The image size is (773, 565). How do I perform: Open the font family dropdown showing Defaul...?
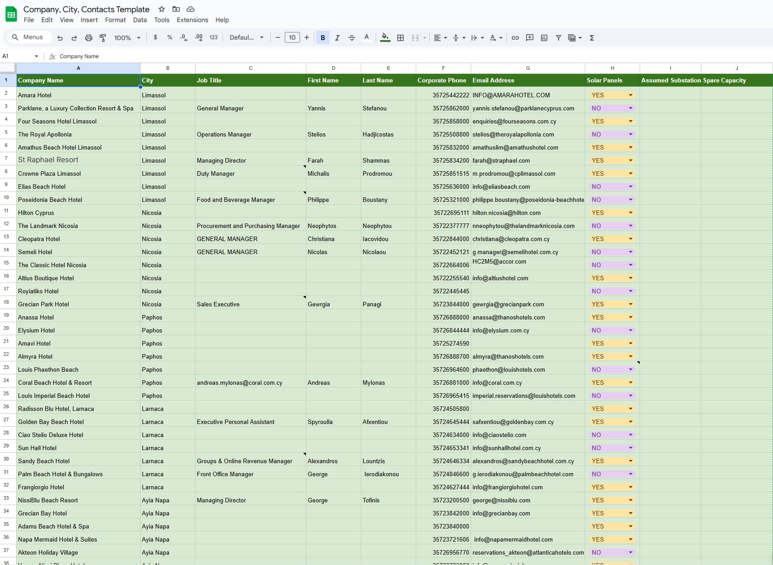tap(246, 37)
